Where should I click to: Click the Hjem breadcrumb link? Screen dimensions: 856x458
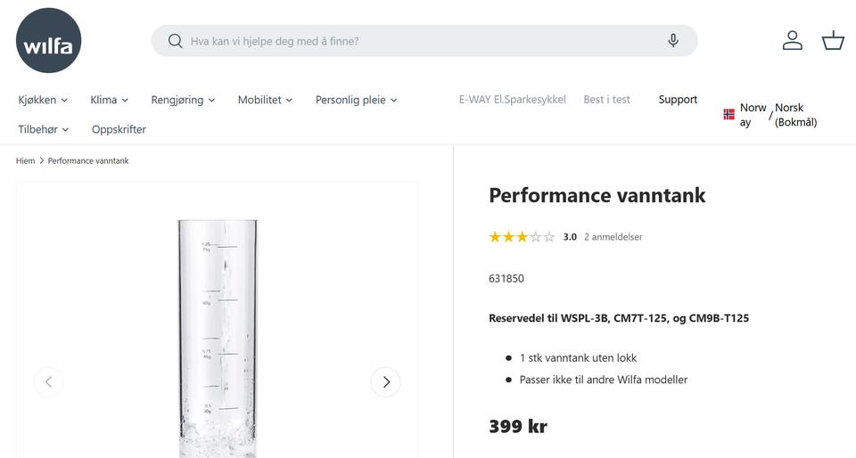click(x=25, y=161)
